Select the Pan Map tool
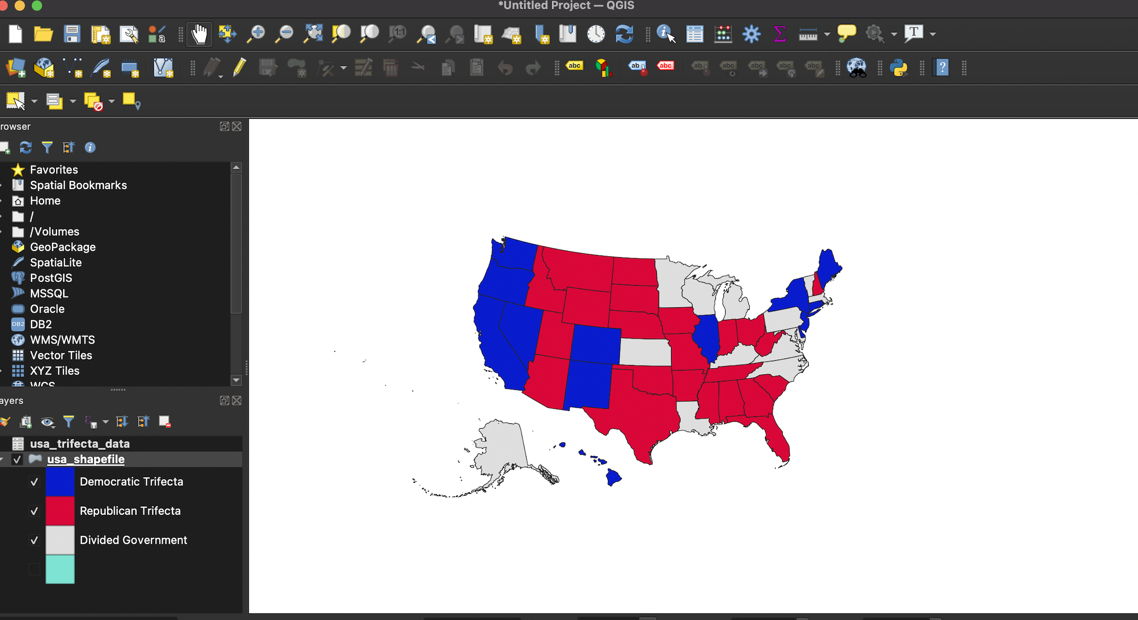This screenshot has height=620, width=1138. coord(199,33)
